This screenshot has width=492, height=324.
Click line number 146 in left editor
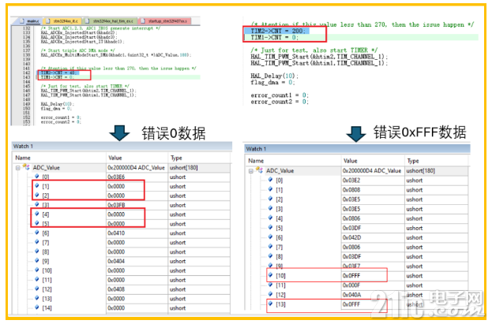(26, 91)
